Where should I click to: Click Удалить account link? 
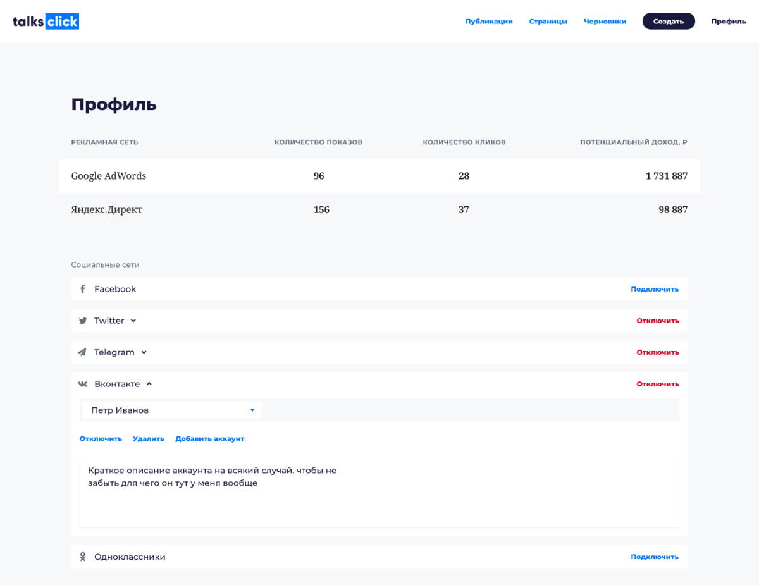[x=149, y=439]
